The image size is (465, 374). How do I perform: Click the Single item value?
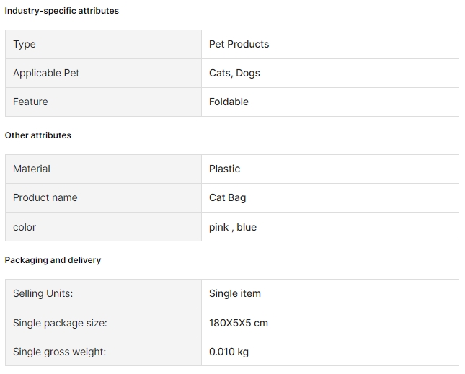[235, 294]
